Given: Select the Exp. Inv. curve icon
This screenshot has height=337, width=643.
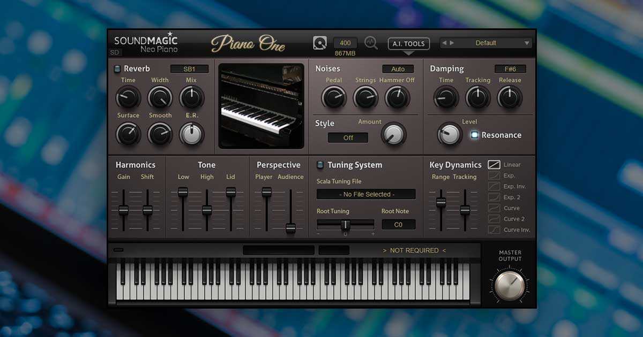Looking at the screenshot, I should (494, 186).
